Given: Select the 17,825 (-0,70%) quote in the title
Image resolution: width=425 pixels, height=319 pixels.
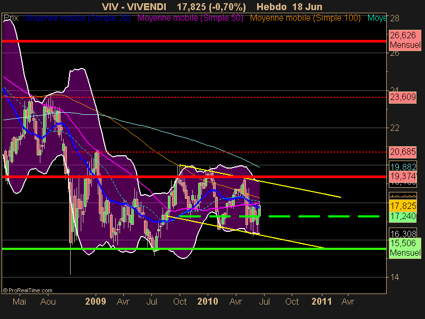Looking at the screenshot, I should click(211, 7).
